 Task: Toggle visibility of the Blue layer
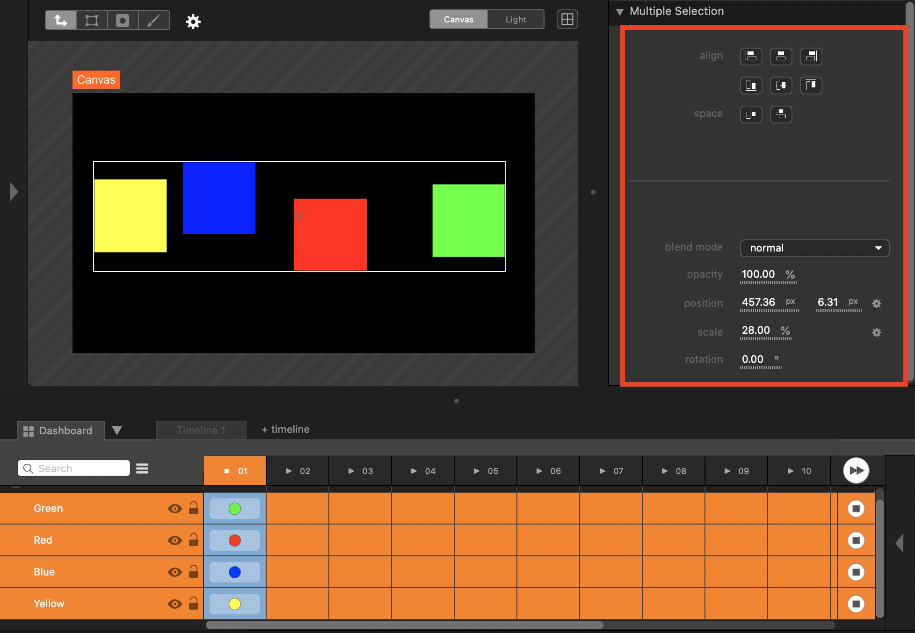[174, 572]
